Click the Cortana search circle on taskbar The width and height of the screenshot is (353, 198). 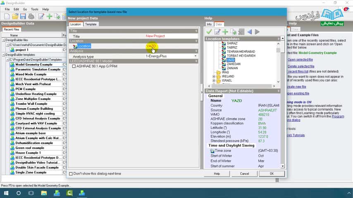[19, 193]
